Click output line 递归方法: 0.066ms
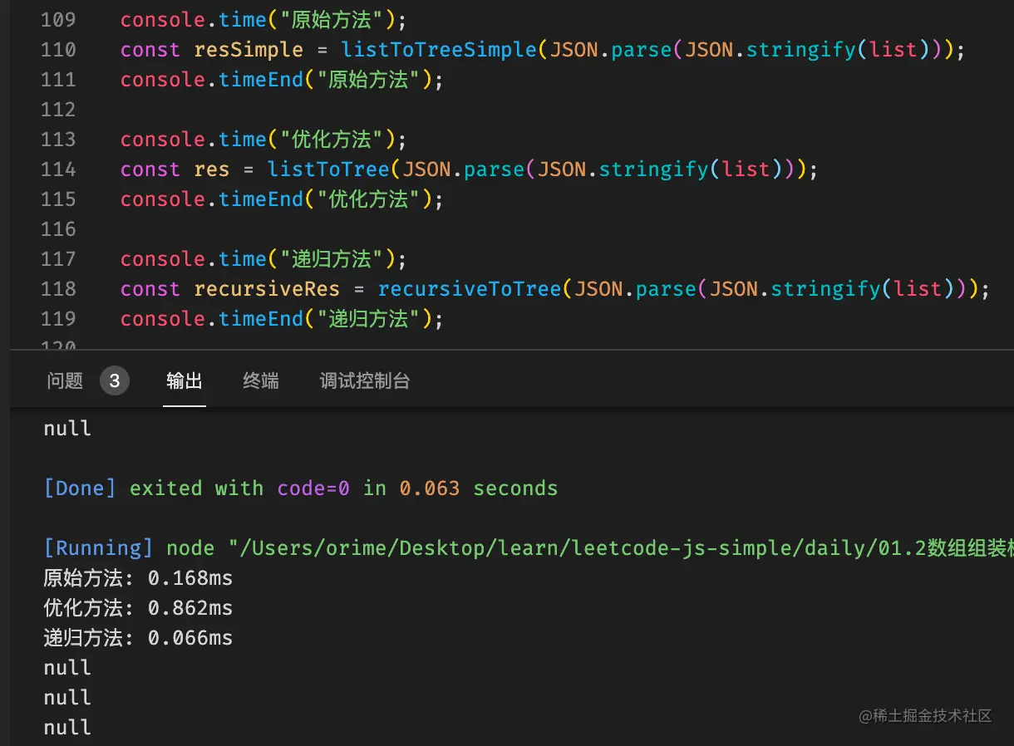This screenshot has width=1014, height=746. 138,638
